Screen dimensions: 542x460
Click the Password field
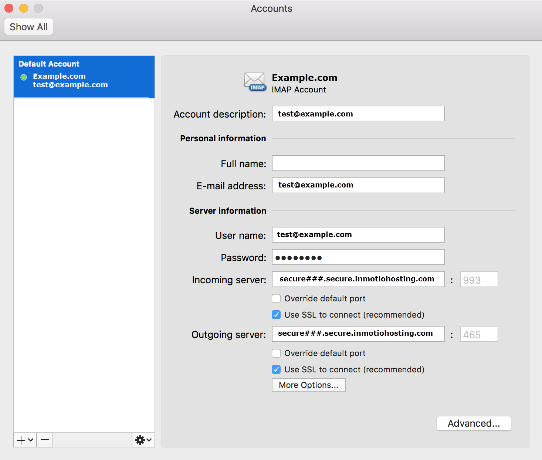click(358, 257)
